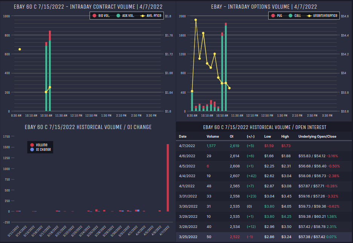The width and height of the screenshot is (353, 243).
Task: Toggle the Avg. Price legend entry
Action: pos(151,15)
